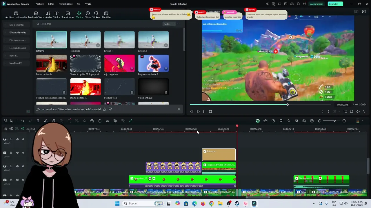371x208 pixels.
Task: Open the adjust sliders tool
Action: coord(108,121)
